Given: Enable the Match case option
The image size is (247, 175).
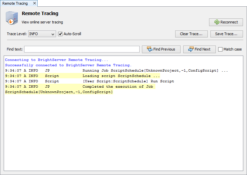Looking at the screenshot, I should point(220,49).
